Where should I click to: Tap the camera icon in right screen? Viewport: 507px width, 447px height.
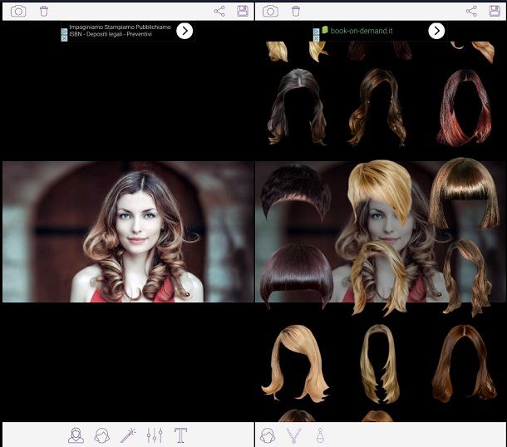[x=270, y=12]
